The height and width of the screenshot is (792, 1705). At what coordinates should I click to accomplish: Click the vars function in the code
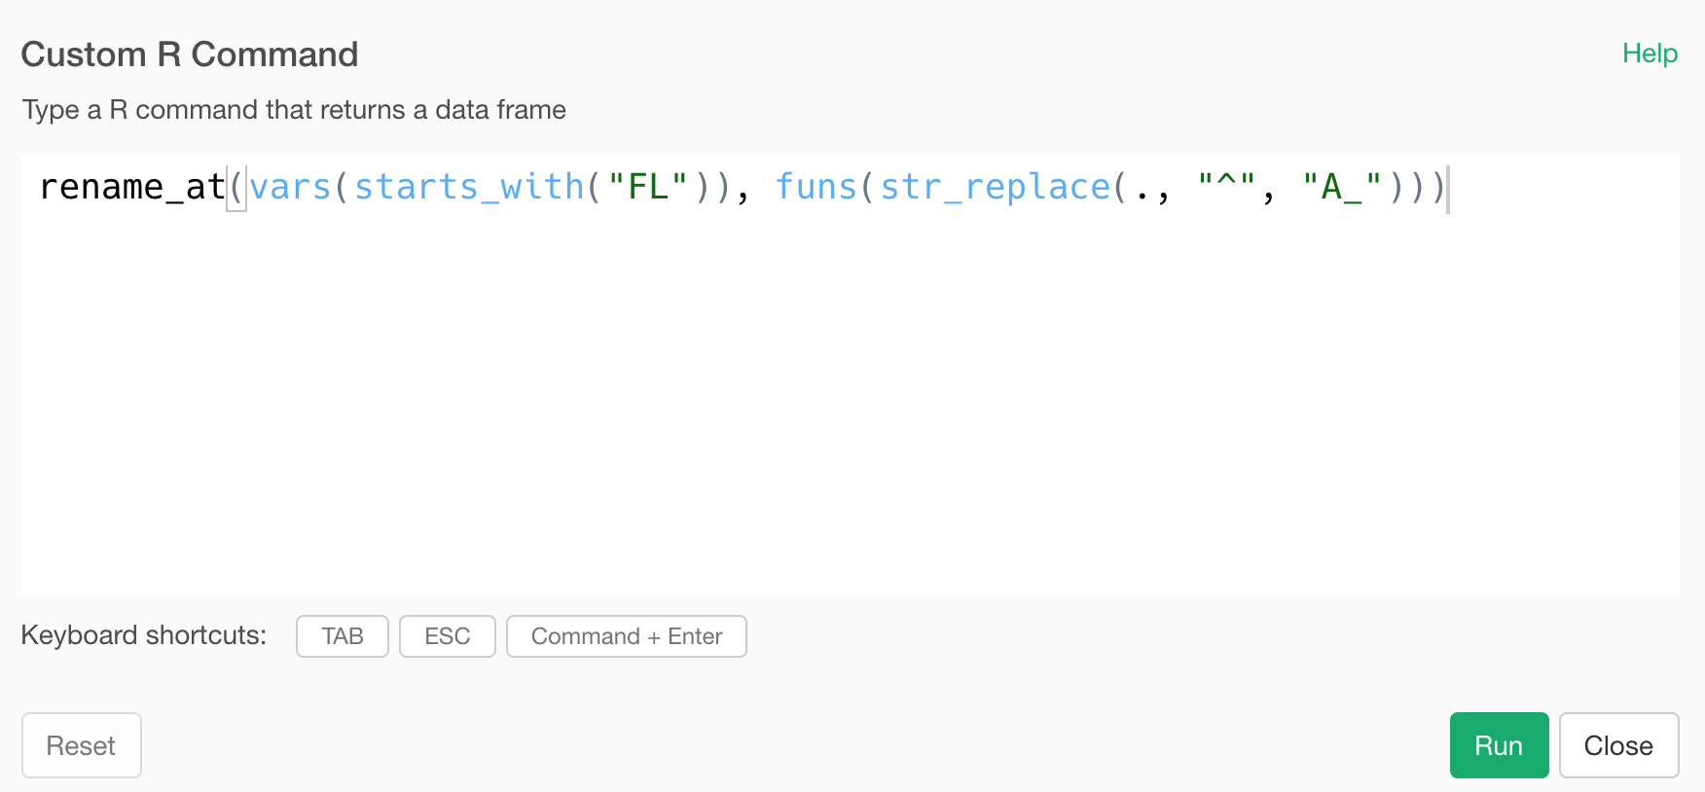coord(290,187)
